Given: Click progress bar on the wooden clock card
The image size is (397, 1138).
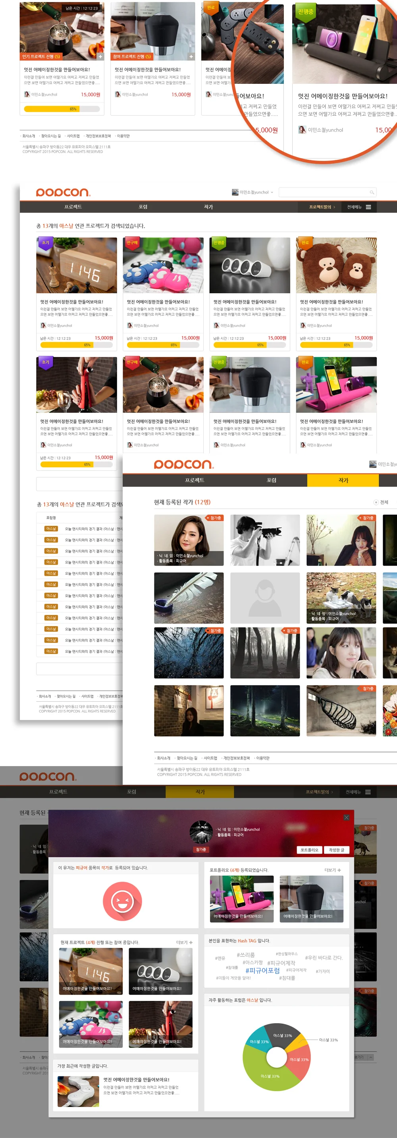Looking at the screenshot, I should click(76, 345).
